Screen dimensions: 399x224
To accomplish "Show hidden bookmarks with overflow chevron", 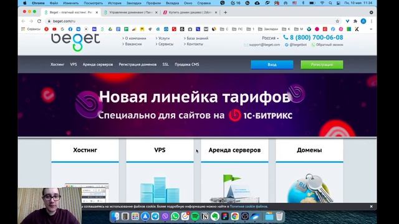I will coord(371,29).
